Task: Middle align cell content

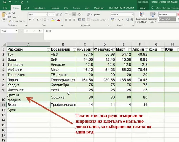Action: 70,14
